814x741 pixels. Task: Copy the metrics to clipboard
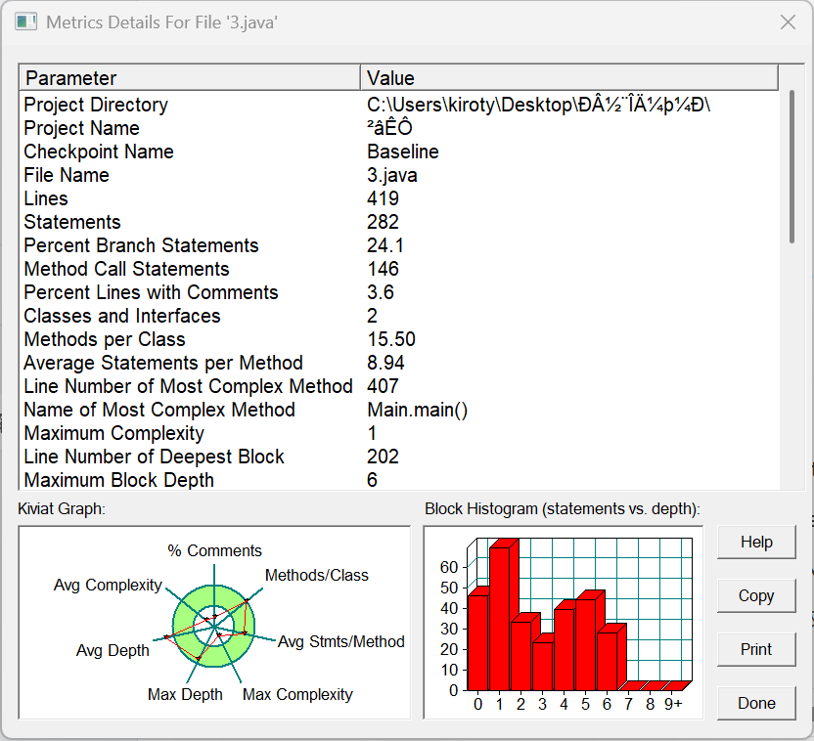(x=756, y=595)
